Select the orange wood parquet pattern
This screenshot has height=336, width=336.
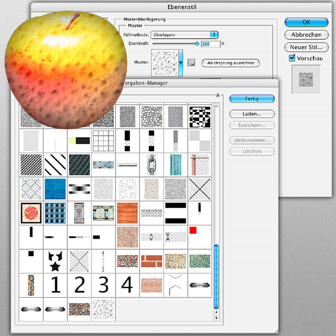pyautogui.click(x=127, y=213)
